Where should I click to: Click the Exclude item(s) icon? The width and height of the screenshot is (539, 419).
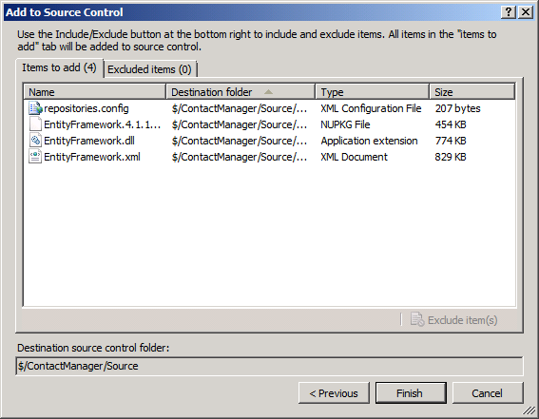pos(417,320)
